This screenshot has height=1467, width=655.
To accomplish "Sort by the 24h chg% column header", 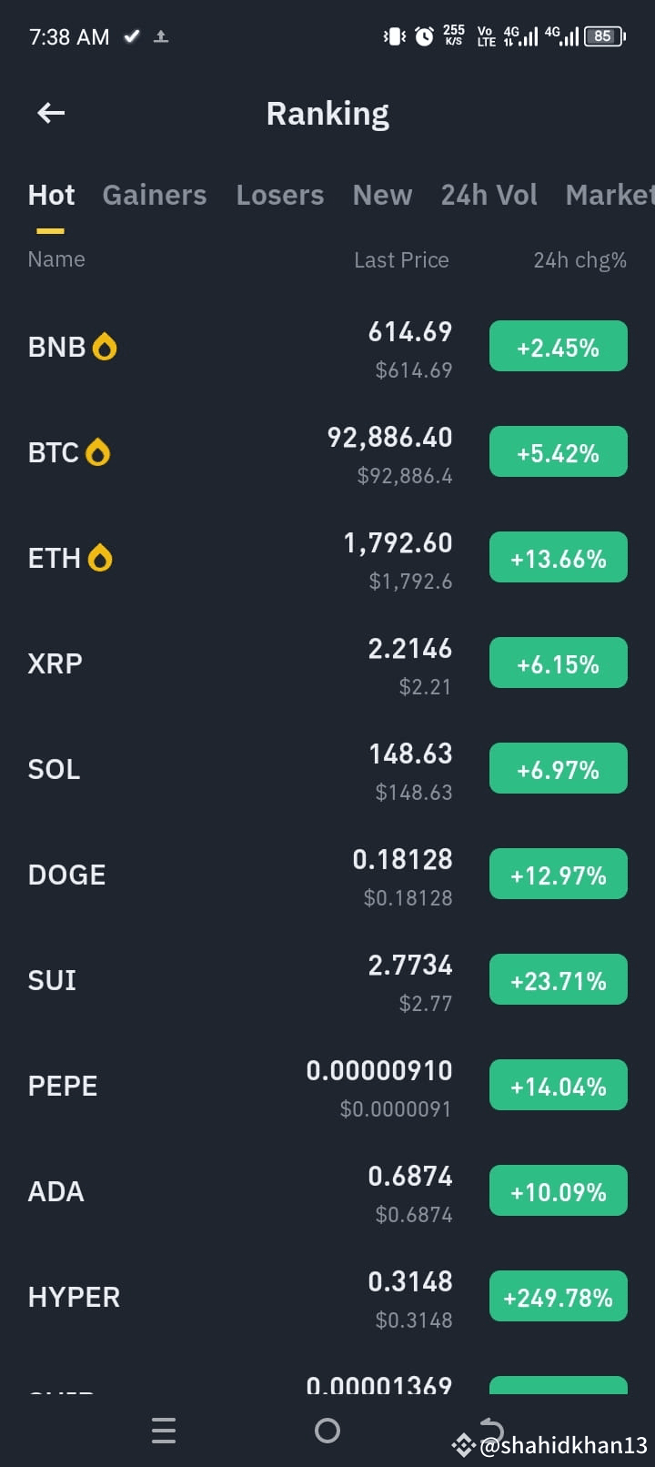I will (x=579, y=260).
